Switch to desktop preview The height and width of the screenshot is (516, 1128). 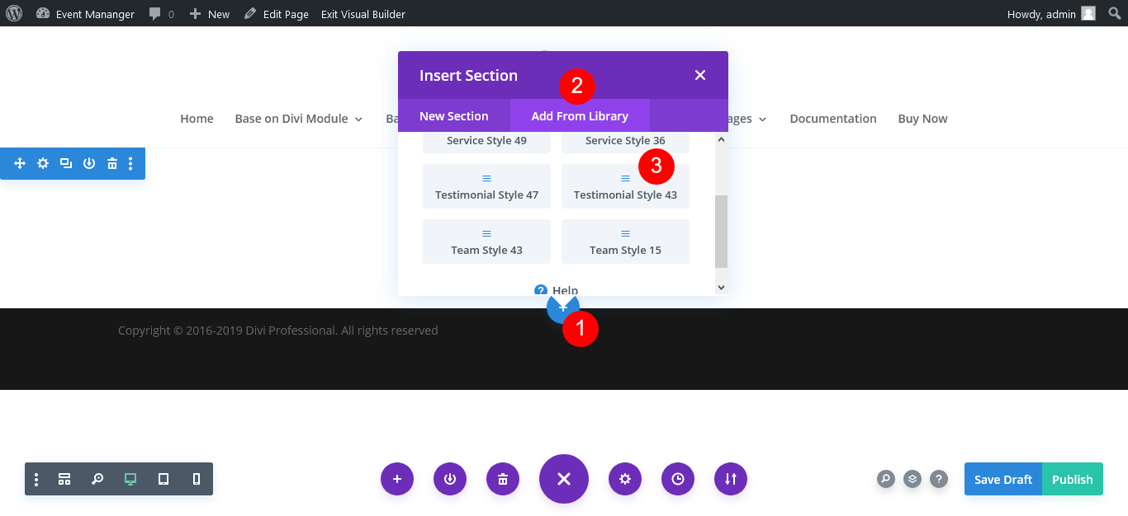(x=130, y=479)
